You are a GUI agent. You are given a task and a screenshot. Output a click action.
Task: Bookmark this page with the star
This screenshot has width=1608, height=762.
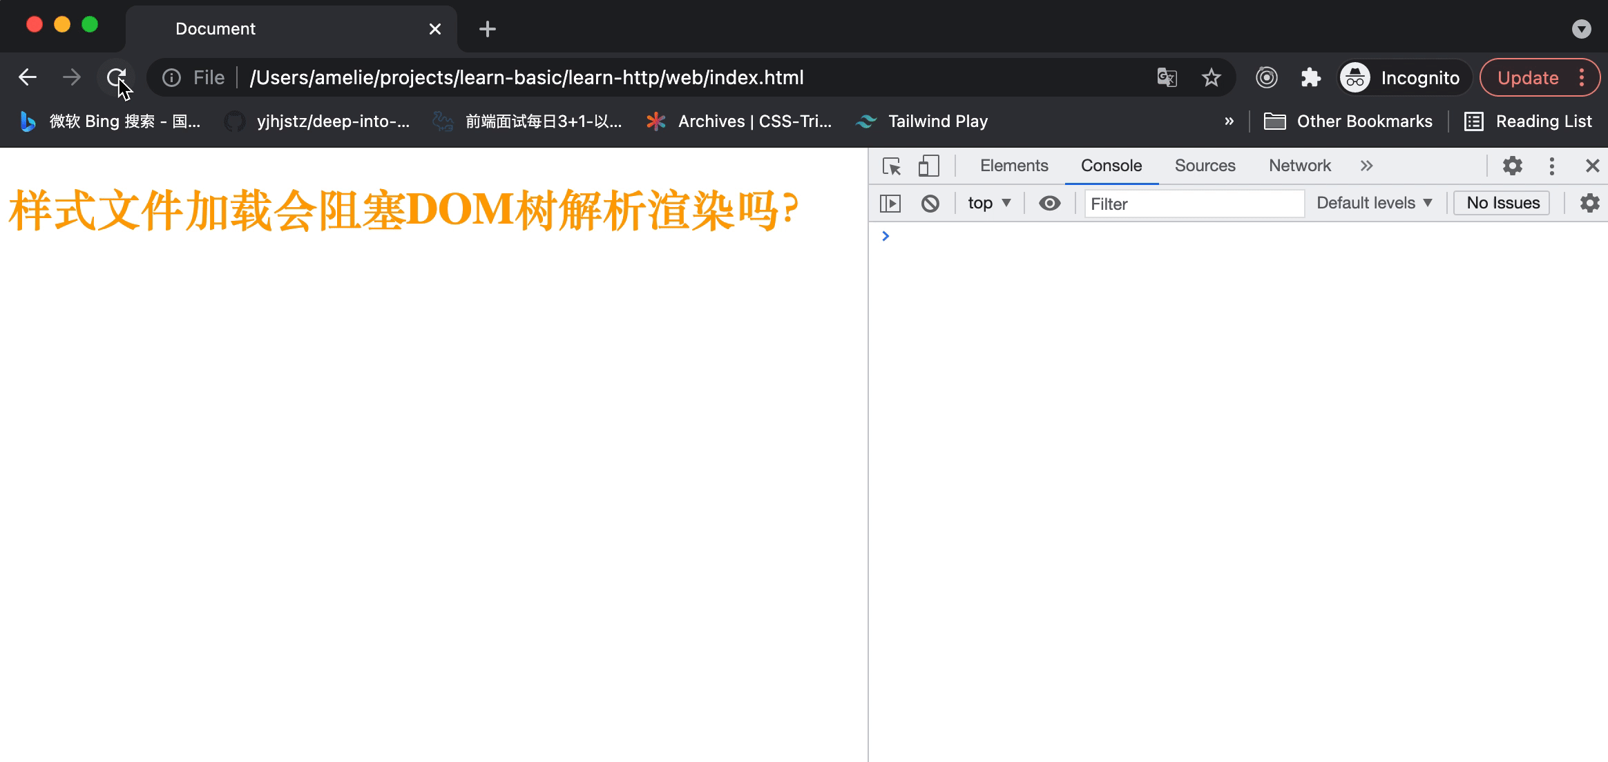tap(1211, 77)
